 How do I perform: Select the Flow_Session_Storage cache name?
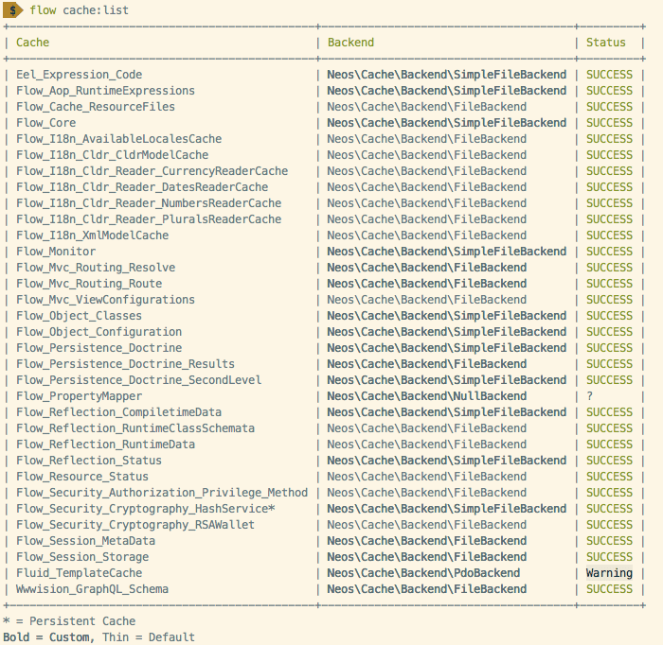point(82,557)
